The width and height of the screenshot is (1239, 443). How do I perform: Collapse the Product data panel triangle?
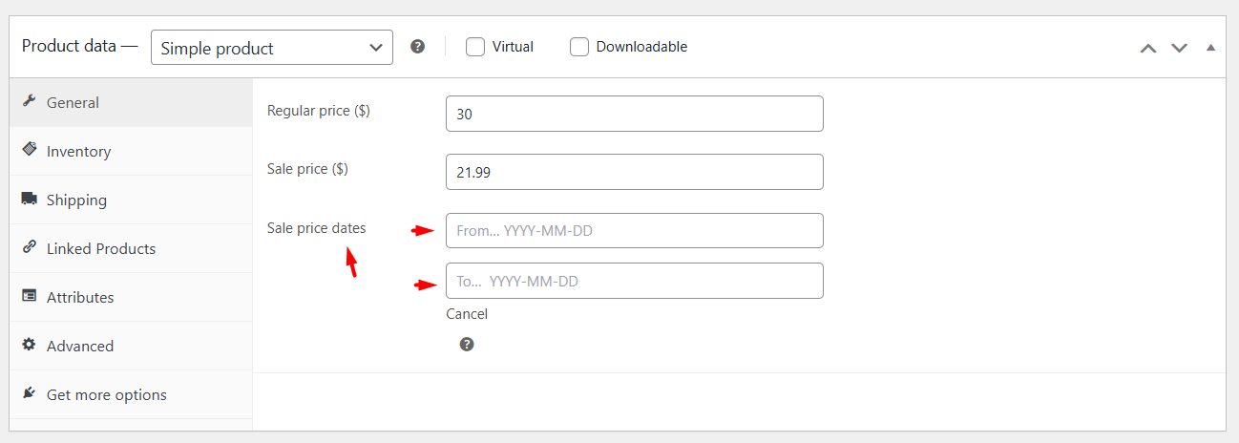point(1210,47)
